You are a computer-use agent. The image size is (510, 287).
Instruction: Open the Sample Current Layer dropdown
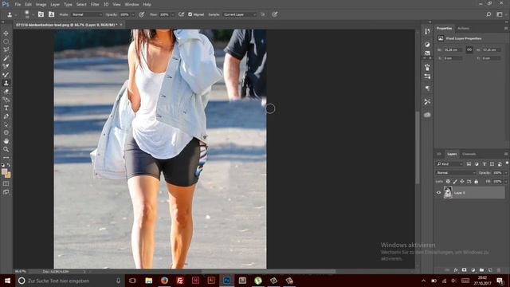click(x=239, y=14)
